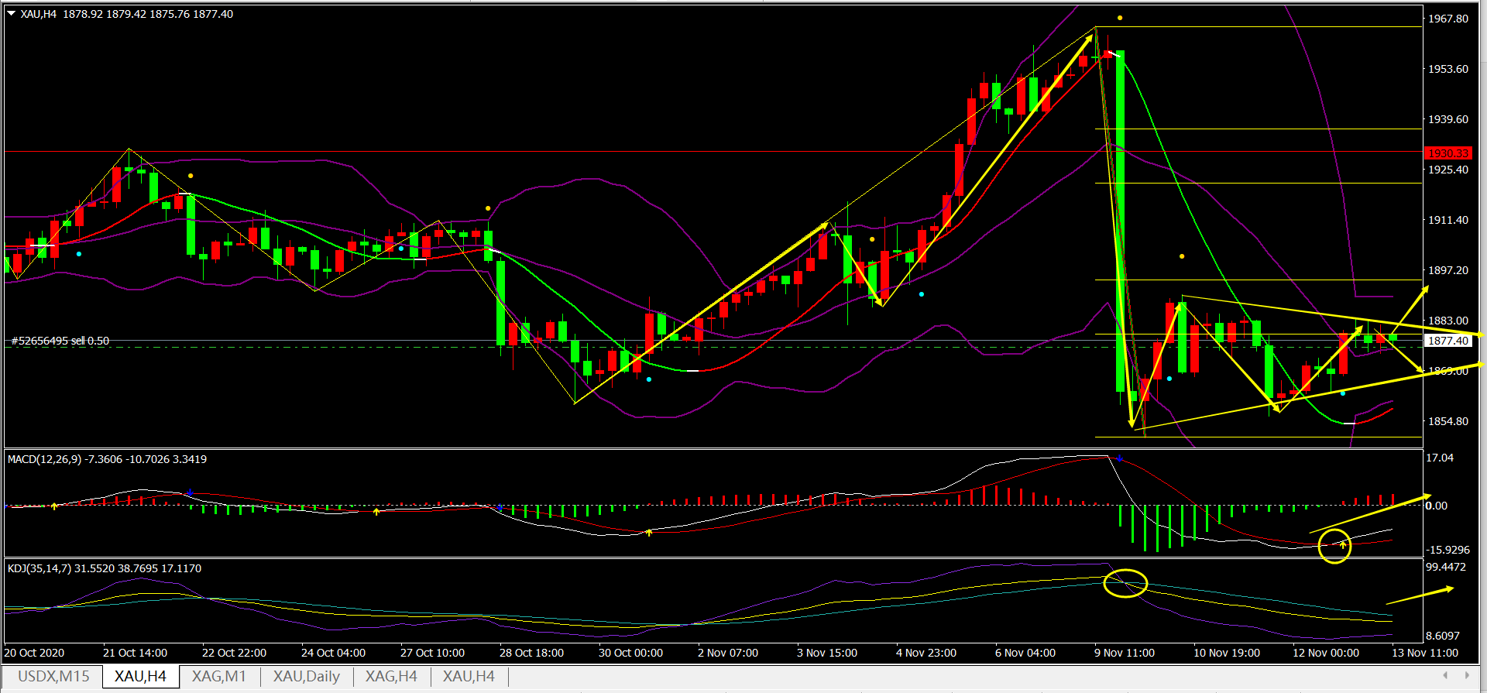
Task: Click the 9 Nov 11:00 time axis label
Action: tap(1124, 653)
